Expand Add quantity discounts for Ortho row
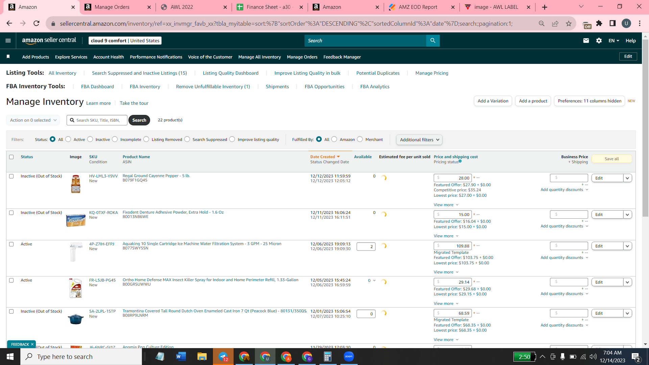 point(564,294)
